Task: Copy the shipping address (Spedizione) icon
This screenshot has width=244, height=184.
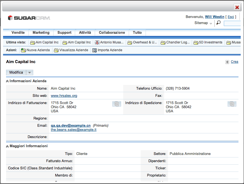Action: click(232, 104)
